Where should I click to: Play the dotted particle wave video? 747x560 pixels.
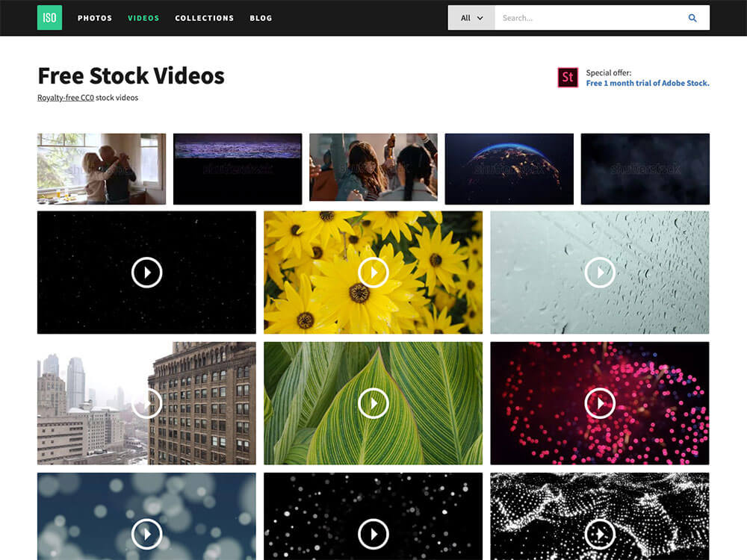tap(600, 535)
